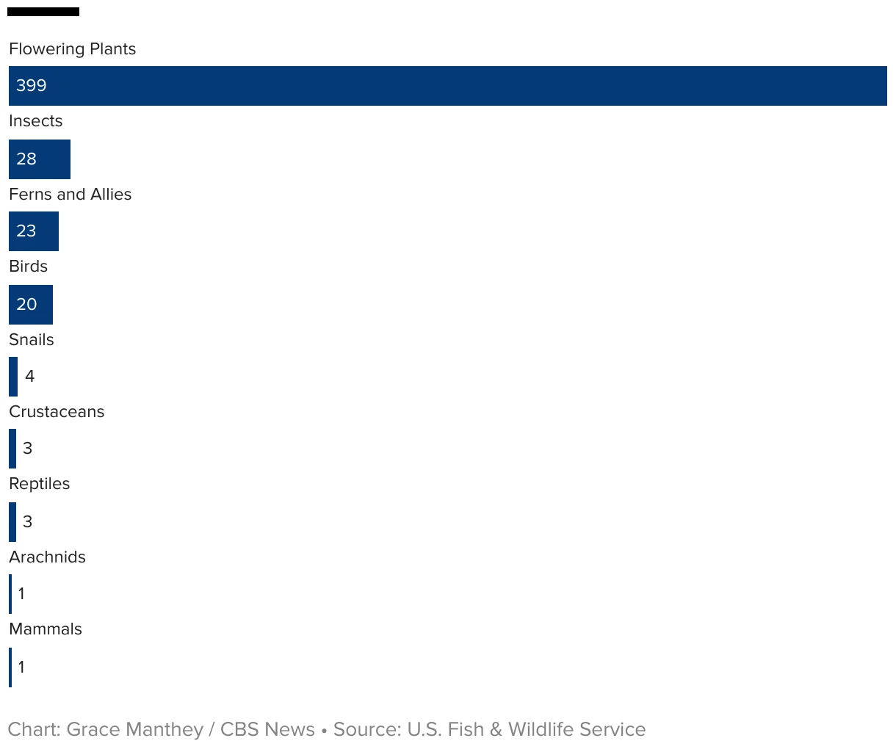Click the Reptiles category label
The image size is (896, 749).
click(40, 484)
